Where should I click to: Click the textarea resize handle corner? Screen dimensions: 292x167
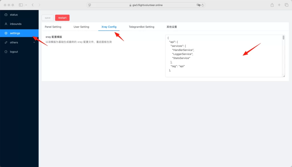click(x=284, y=76)
